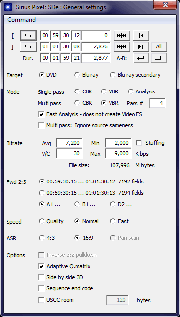Click the Avg bitrate field
Screen dimensions: 180x317
(x=69, y=143)
